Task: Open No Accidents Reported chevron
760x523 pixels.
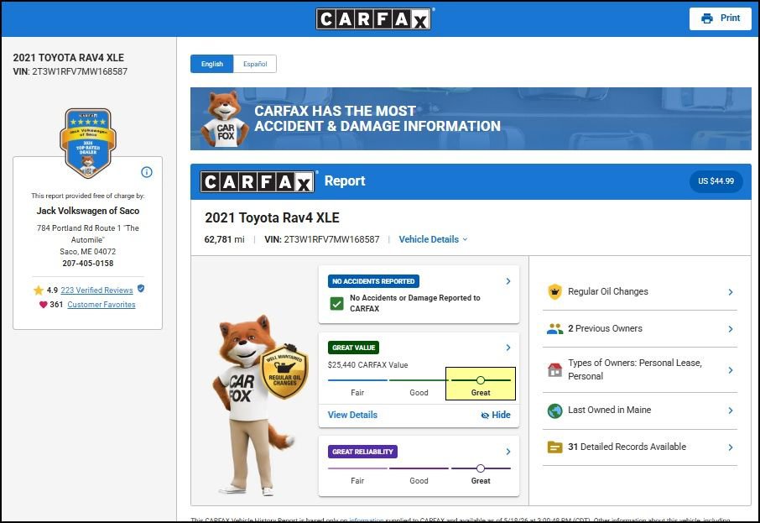Action: 508,281
